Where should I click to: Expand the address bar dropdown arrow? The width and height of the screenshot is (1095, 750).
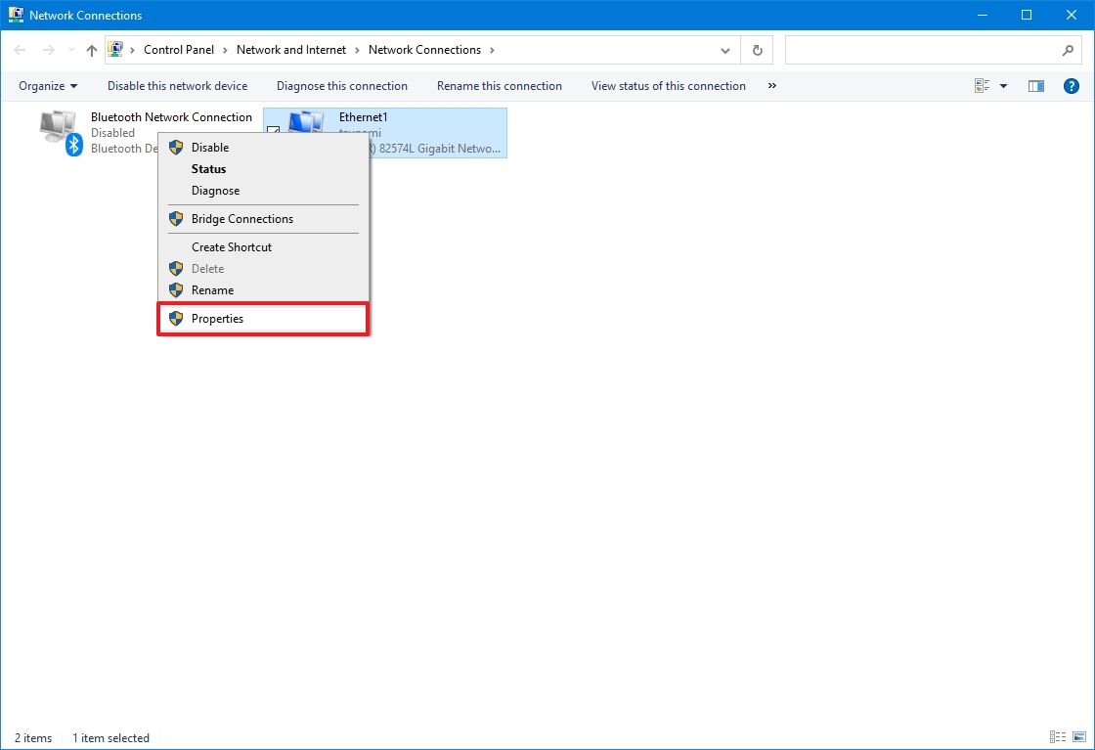(x=725, y=50)
